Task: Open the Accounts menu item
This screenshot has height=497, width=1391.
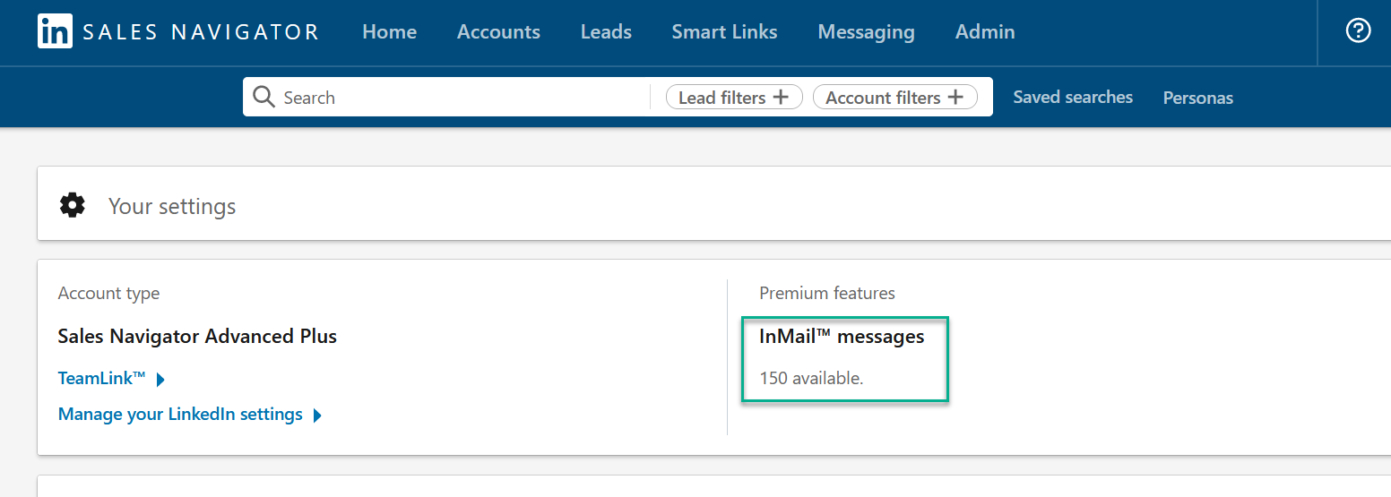Action: tap(498, 32)
